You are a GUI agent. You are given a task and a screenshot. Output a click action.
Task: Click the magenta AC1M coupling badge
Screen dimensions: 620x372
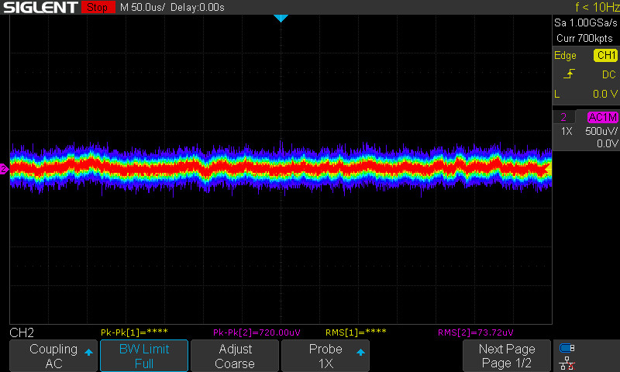602,117
